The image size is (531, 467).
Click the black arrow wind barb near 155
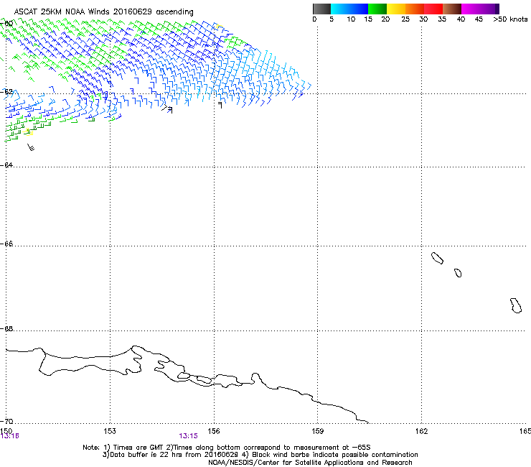pyautogui.click(x=167, y=109)
